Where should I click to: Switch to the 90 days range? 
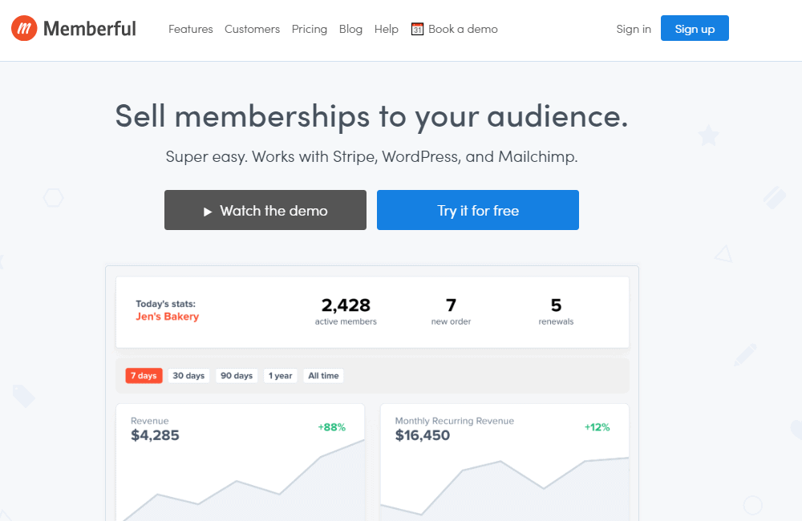click(x=237, y=375)
